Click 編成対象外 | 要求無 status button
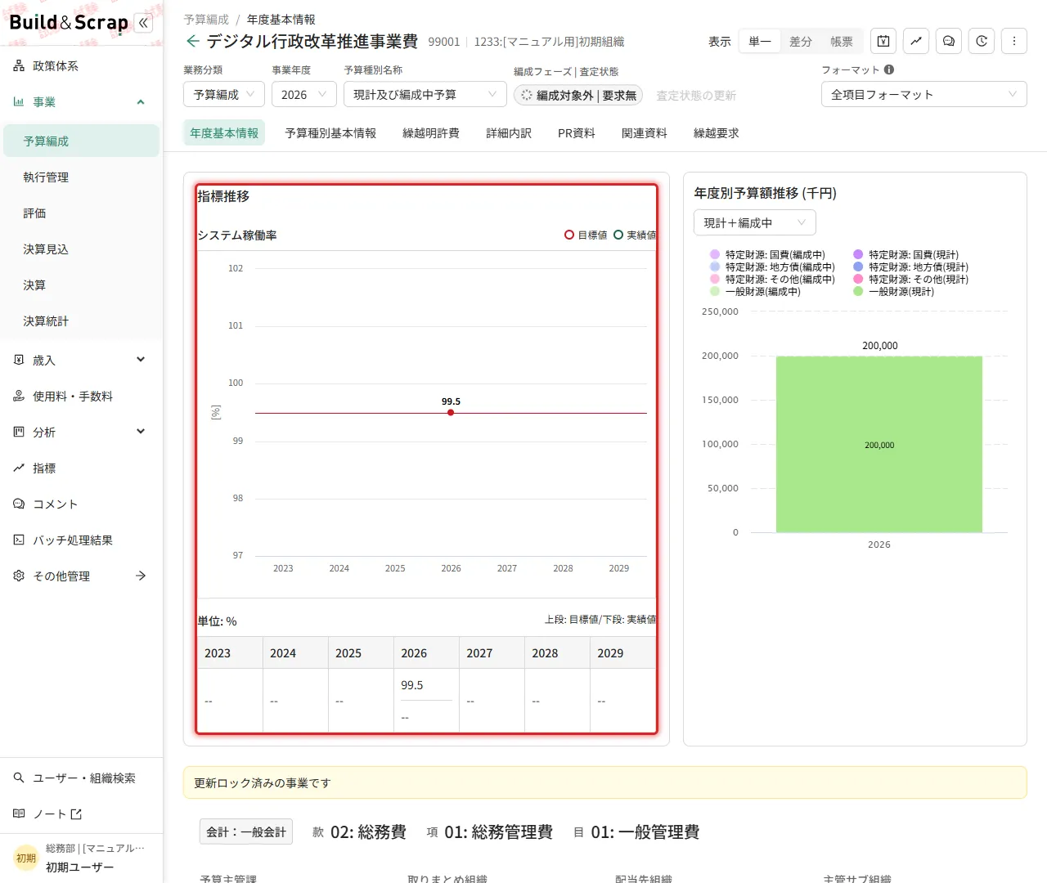This screenshot has height=883, width=1047. [x=578, y=96]
